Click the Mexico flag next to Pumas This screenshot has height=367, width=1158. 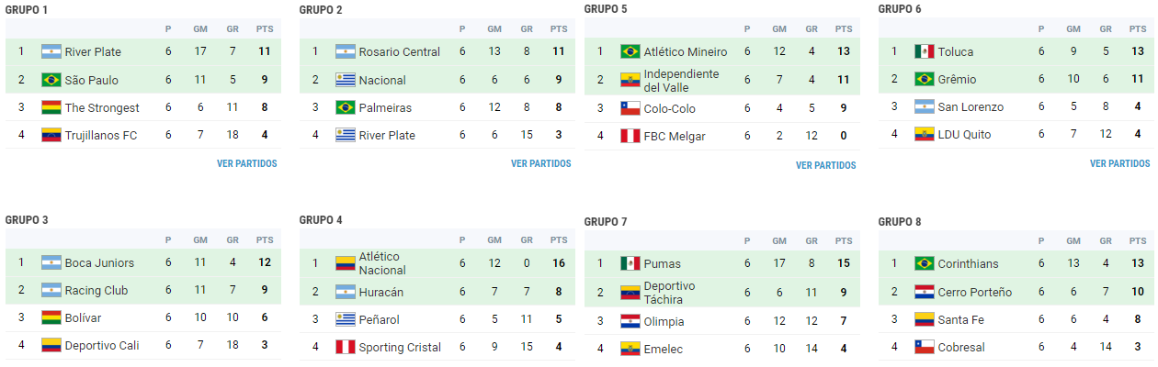click(x=630, y=263)
